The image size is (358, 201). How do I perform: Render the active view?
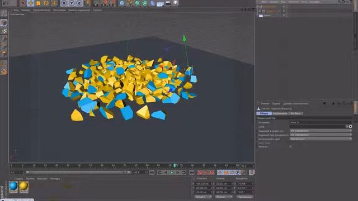click(96, 3)
